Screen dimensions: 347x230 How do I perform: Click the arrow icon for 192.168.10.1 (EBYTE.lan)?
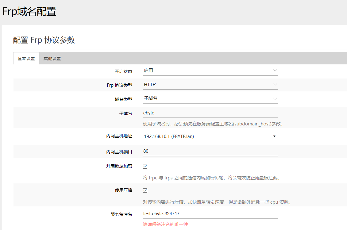pos(274,136)
